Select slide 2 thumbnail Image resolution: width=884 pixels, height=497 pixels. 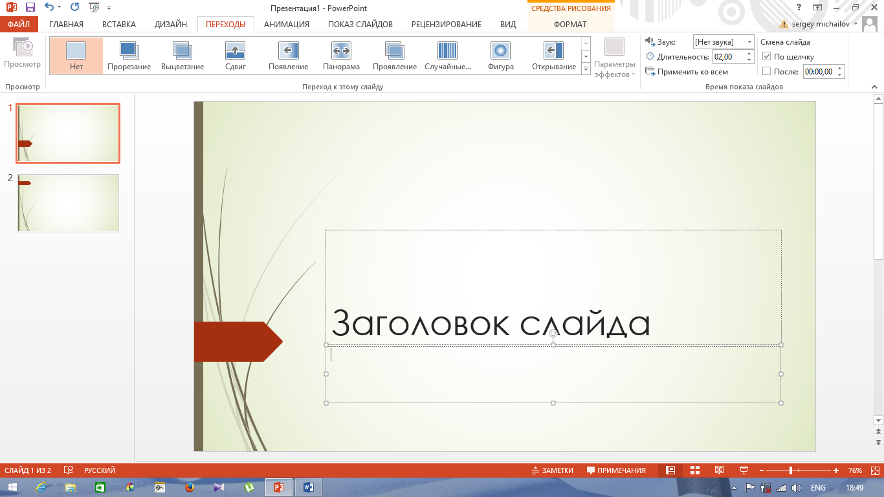point(68,203)
